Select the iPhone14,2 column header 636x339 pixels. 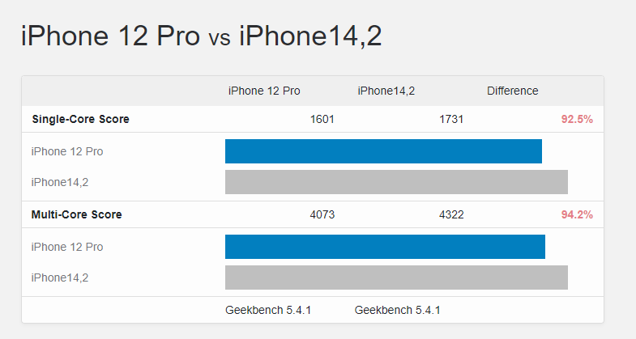coord(386,91)
